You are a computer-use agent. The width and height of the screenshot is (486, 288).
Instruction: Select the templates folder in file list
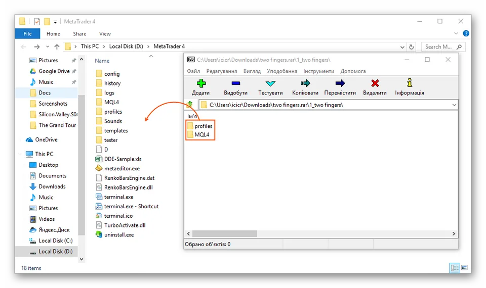coord(112,130)
